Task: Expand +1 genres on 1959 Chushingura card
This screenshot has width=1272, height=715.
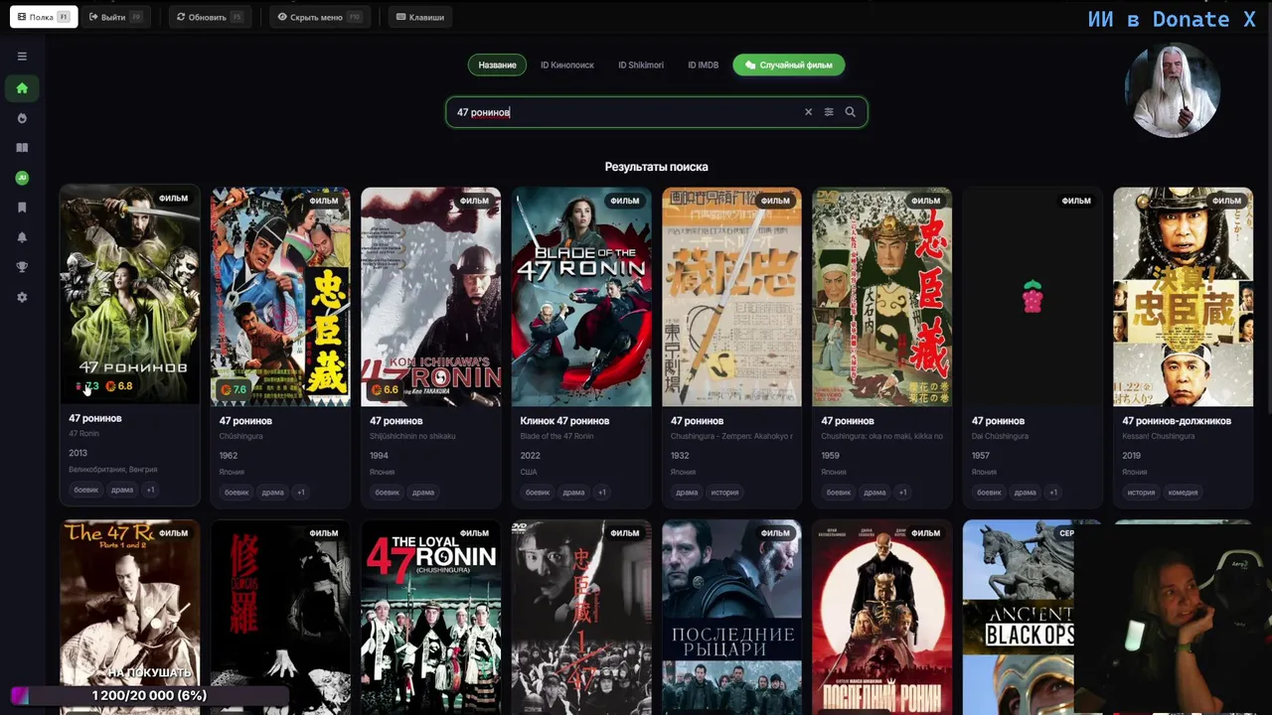Action: tap(902, 493)
